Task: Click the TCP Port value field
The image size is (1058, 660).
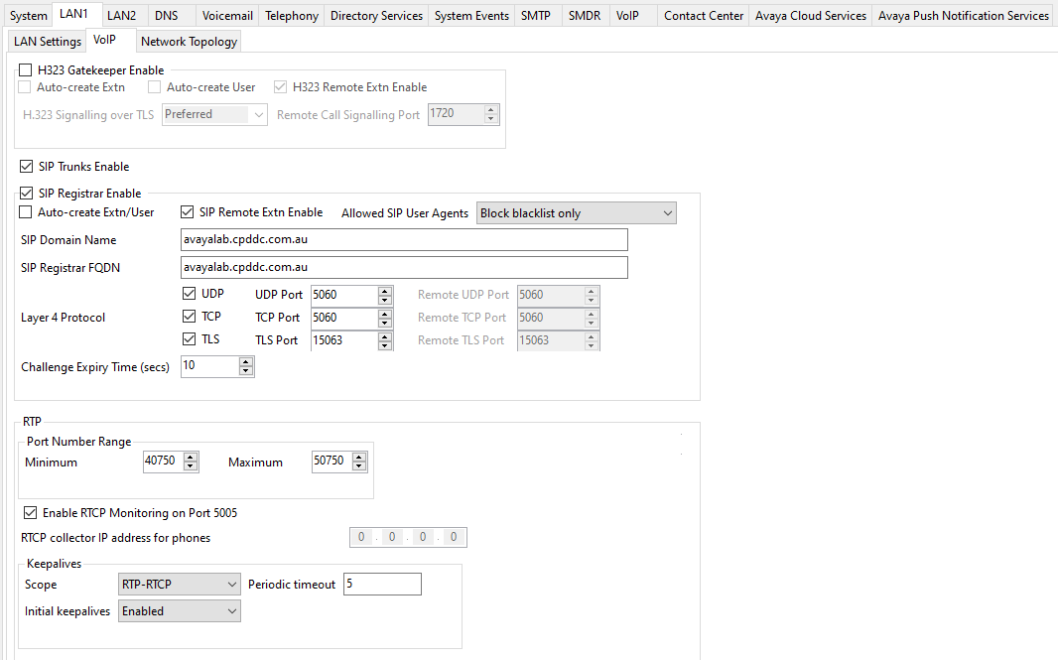Action: pos(343,318)
